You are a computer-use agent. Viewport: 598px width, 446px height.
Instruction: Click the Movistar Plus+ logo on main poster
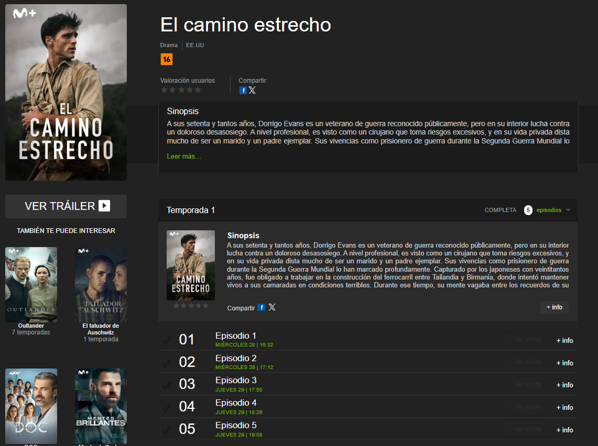(25, 14)
